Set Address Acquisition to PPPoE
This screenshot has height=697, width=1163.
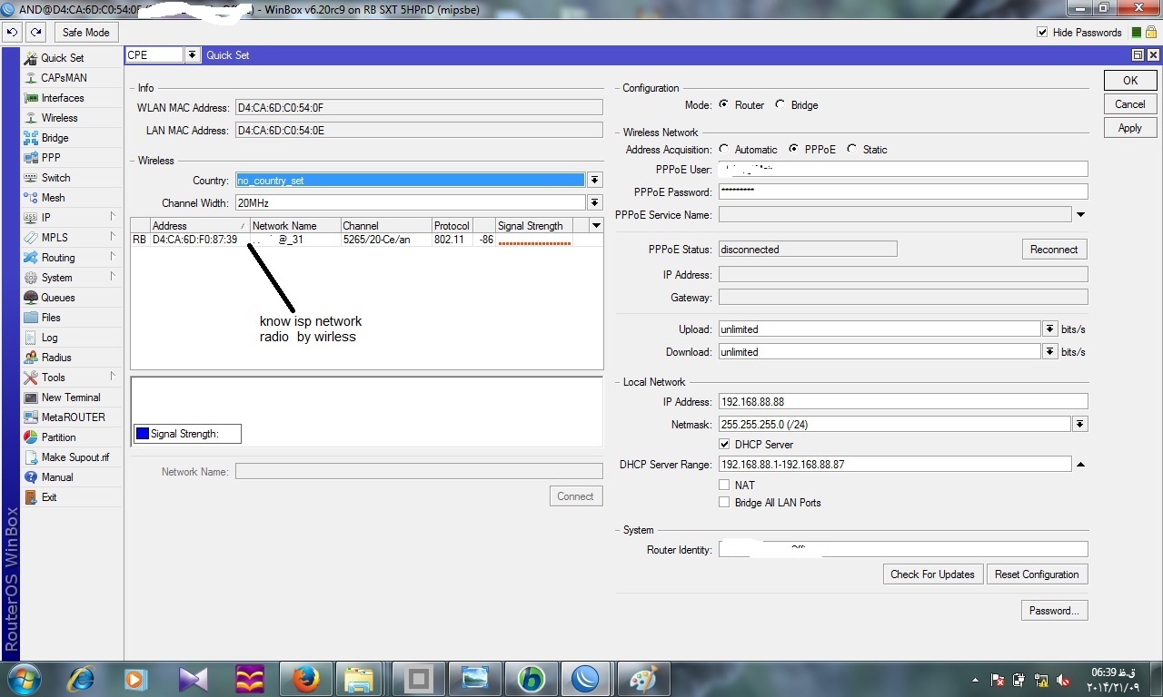point(794,149)
